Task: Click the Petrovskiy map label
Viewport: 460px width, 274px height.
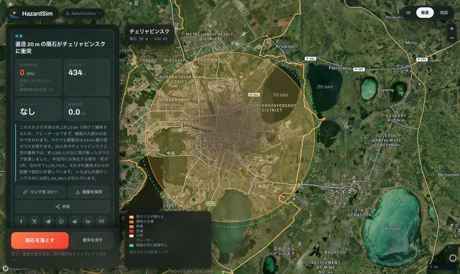Action: tap(340, 68)
